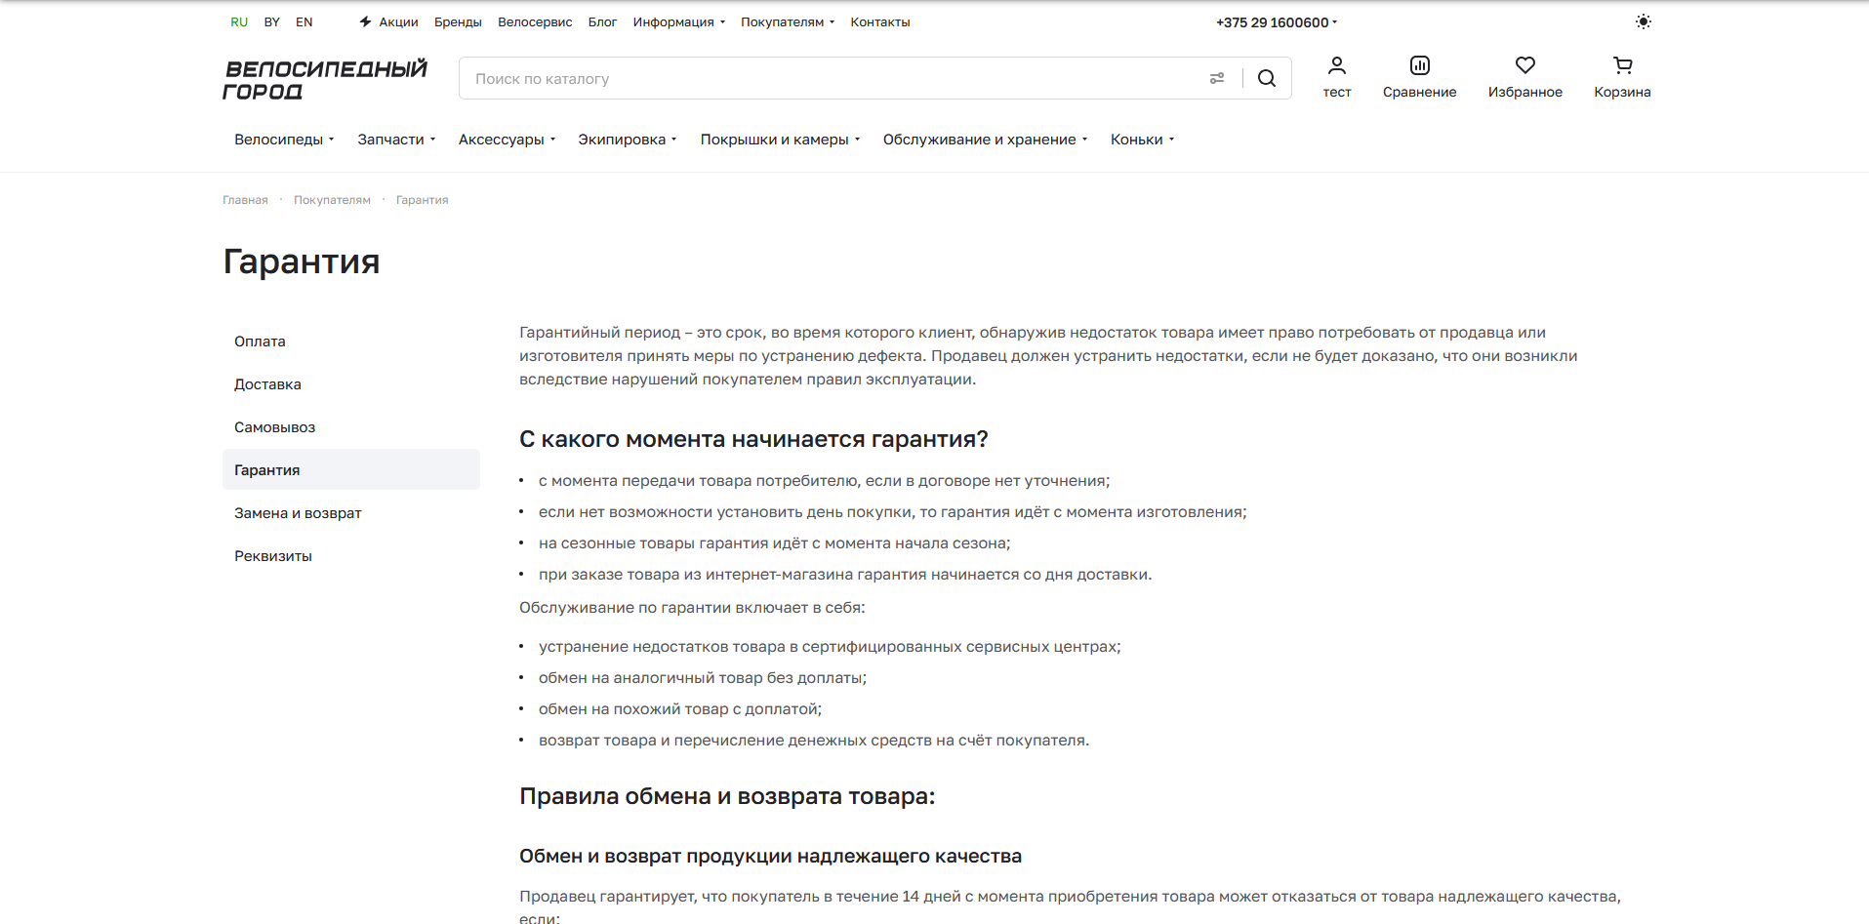Open the search filters icon in search bar
The height and width of the screenshot is (924, 1869).
click(x=1216, y=78)
